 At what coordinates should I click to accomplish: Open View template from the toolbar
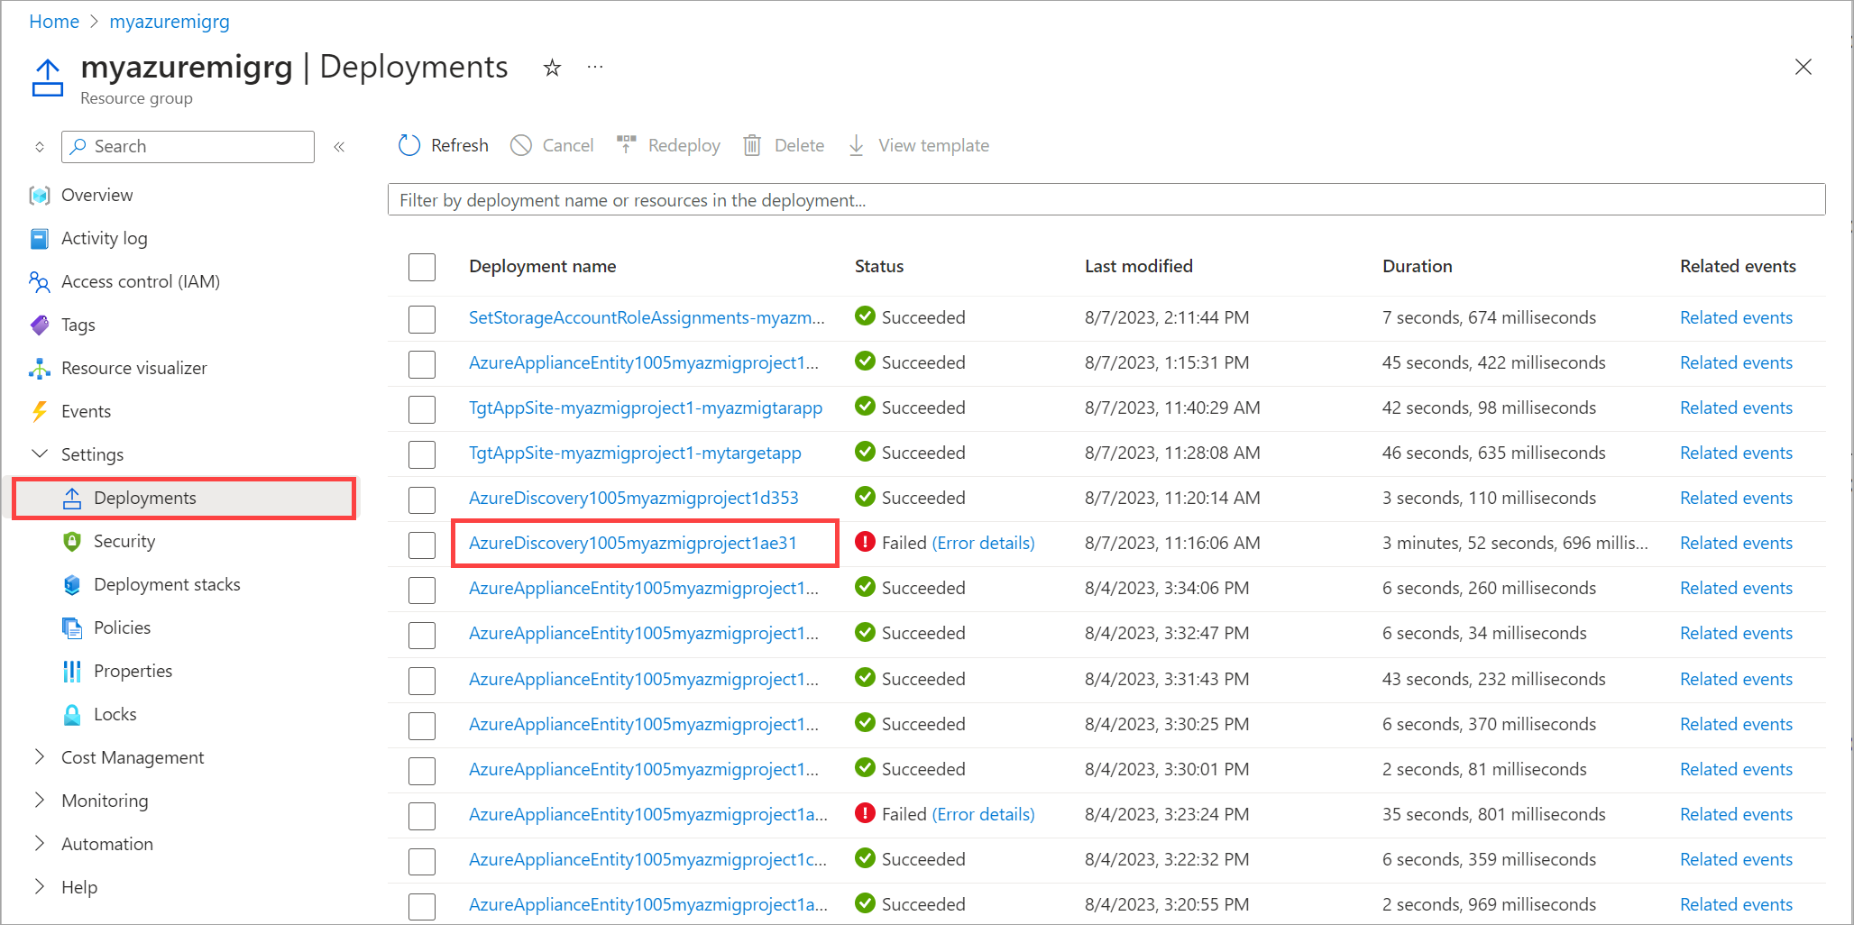[855, 144]
